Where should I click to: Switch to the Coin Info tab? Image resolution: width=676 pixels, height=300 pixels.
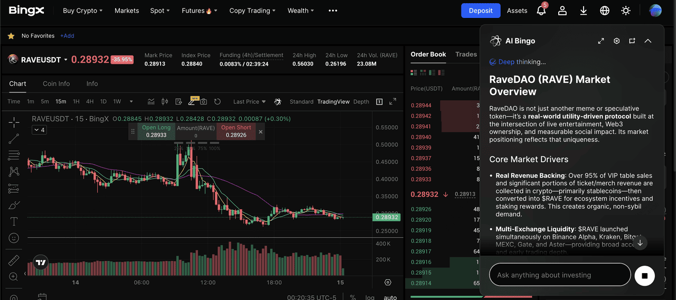click(57, 83)
